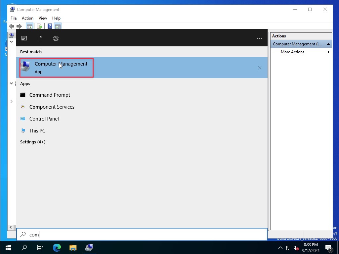The width and height of the screenshot is (339, 254).
Task: Show hidden system tray icons
Action: pyautogui.click(x=280, y=248)
